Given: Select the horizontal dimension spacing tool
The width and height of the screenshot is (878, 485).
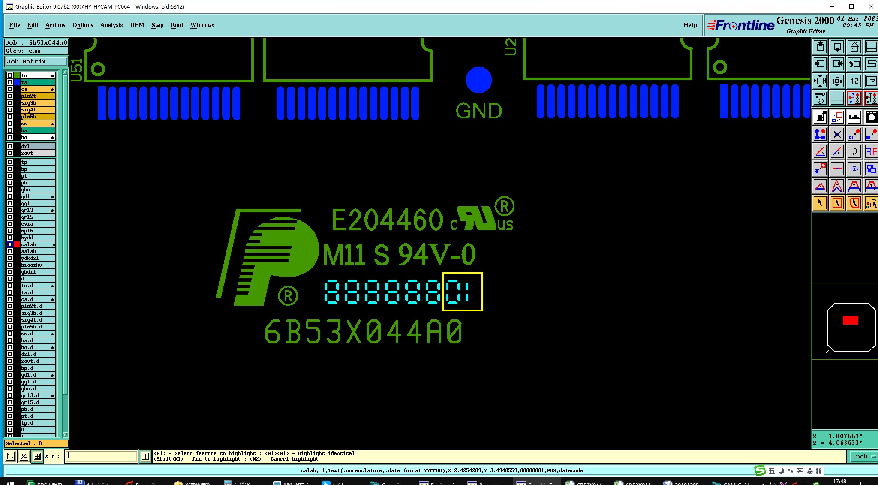Looking at the screenshot, I should [x=854, y=169].
